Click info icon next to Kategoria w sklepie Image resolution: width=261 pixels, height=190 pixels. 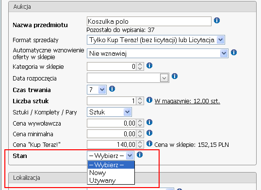point(149,65)
